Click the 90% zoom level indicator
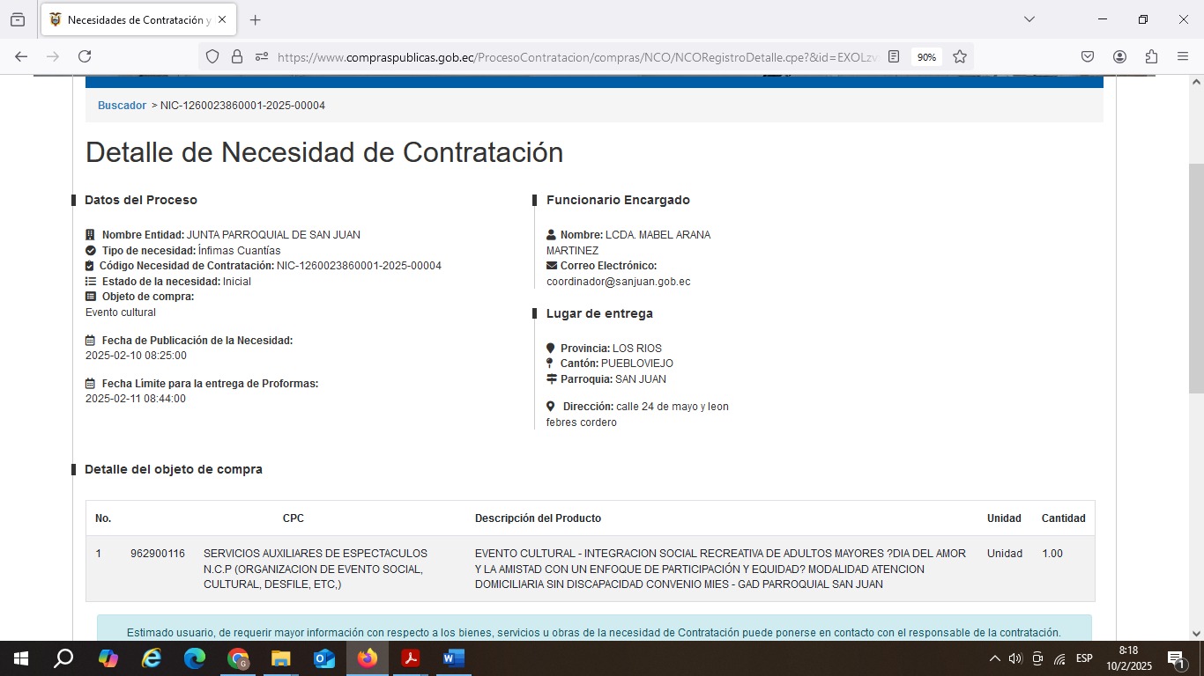The image size is (1204, 676). click(x=926, y=56)
